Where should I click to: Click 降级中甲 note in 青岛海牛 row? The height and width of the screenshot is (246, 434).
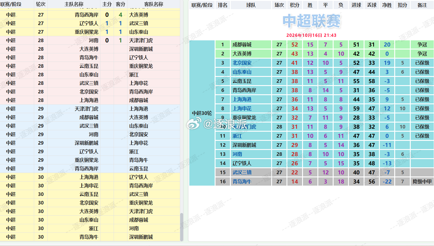coord(422,181)
